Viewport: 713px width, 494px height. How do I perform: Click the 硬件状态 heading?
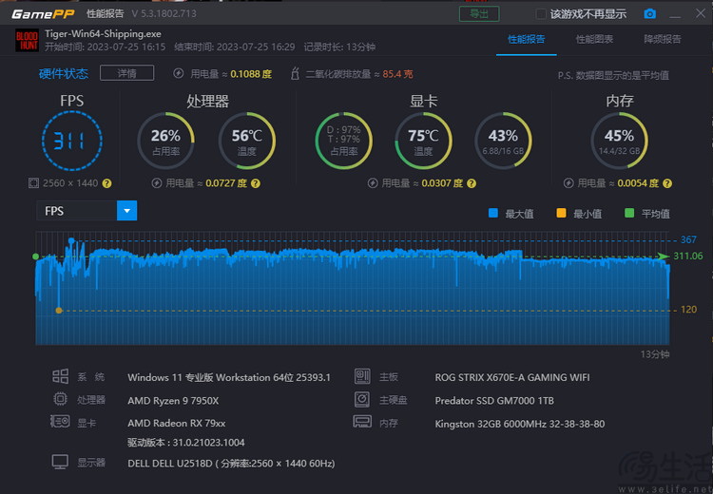63,73
